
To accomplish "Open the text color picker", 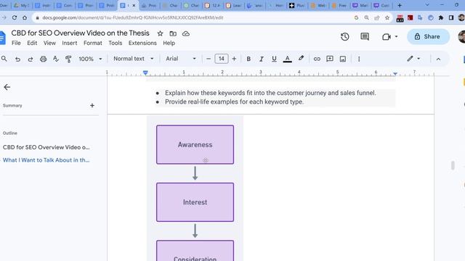I will point(287,59).
